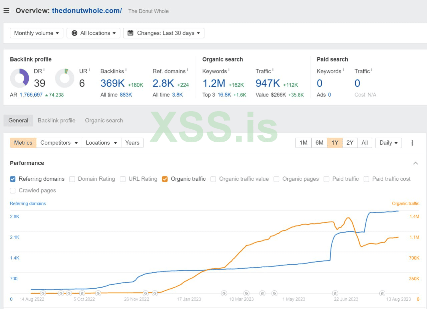
Task: Open the Monthly volume dropdown
Action: 37,33
